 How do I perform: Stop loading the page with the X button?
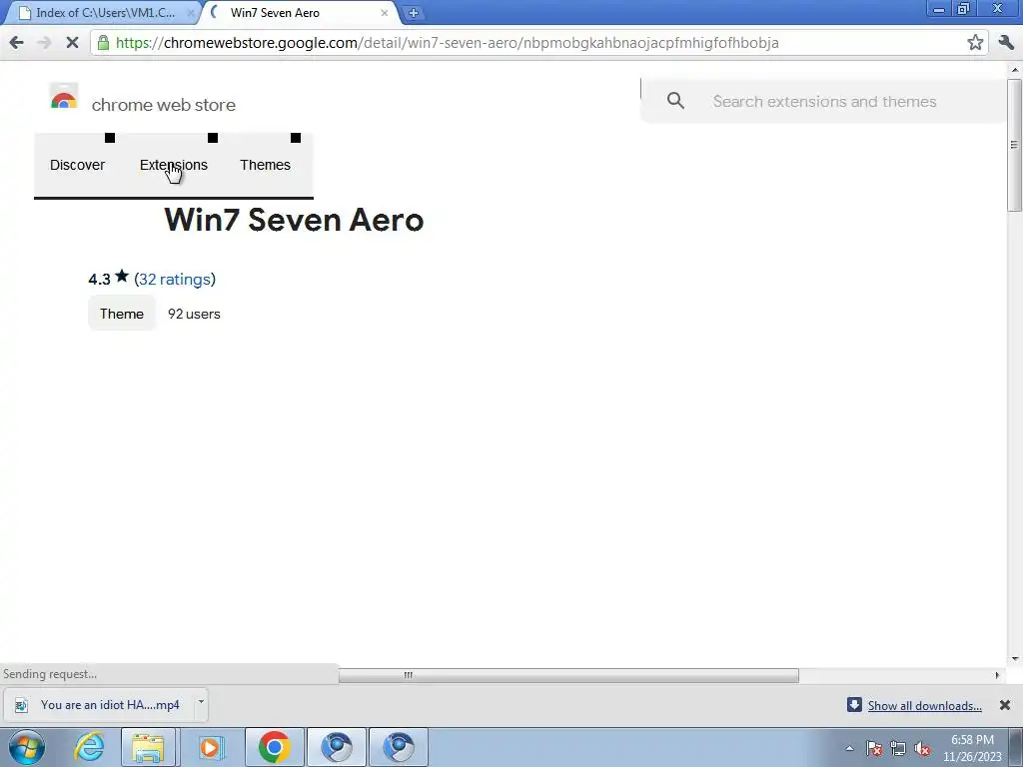click(x=72, y=43)
